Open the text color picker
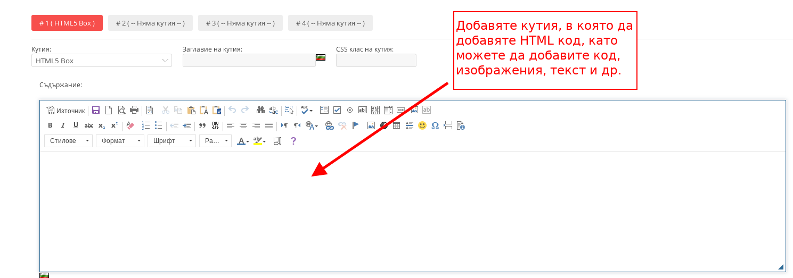793x278 pixels. point(243,141)
